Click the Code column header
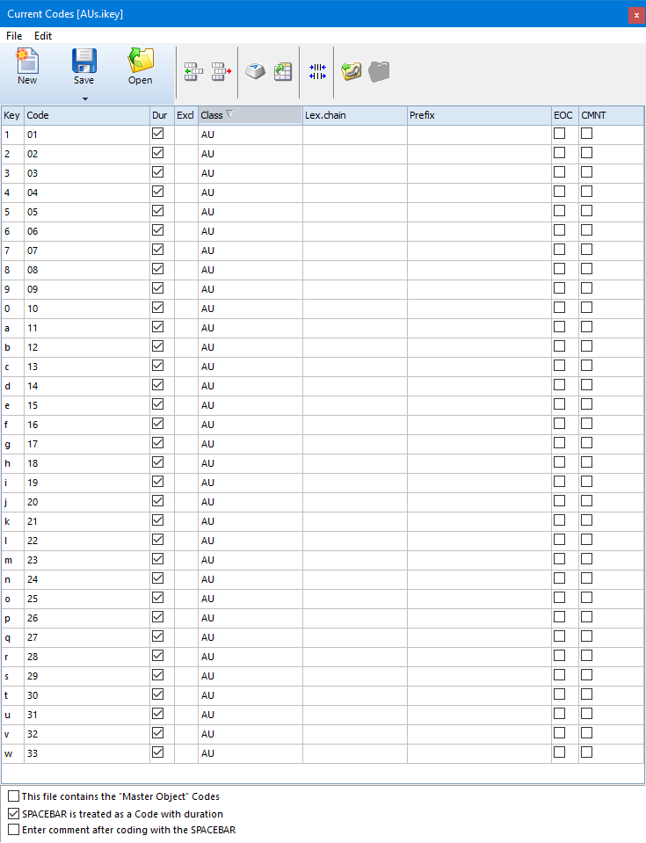 [87, 115]
